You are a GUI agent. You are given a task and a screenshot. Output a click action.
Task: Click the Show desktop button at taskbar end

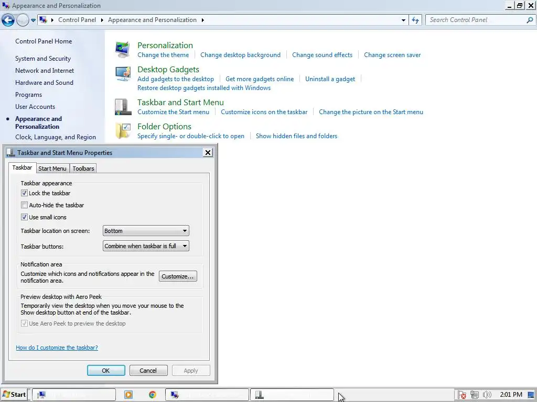532,395
